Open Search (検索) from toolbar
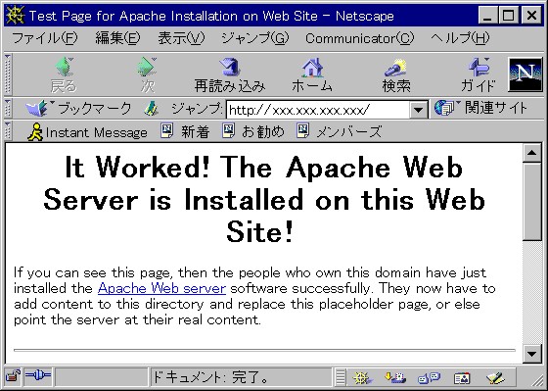 coord(396,74)
